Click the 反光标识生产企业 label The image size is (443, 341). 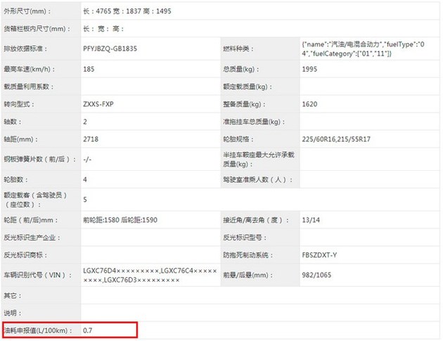tap(32, 238)
